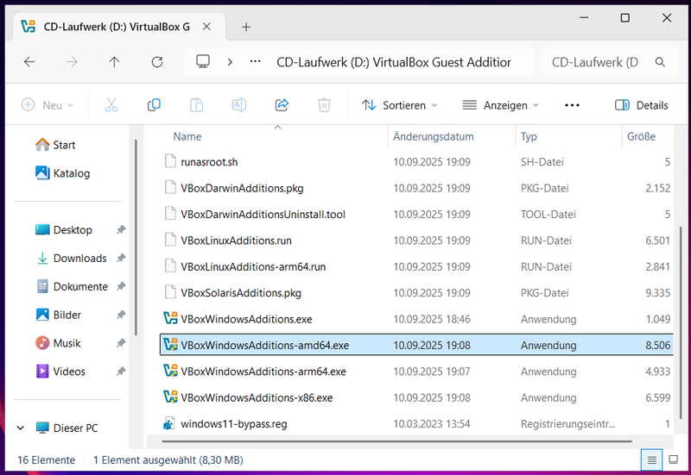Open the Sortieren dropdown
This screenshot has height=475, width=691.
(x=399, y=105)
